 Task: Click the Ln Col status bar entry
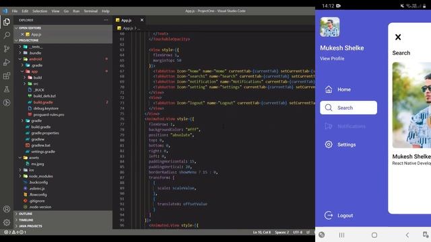tap(262, 232)
